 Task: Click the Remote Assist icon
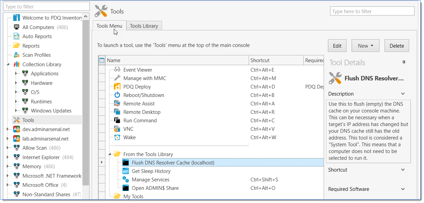point(117,103)
